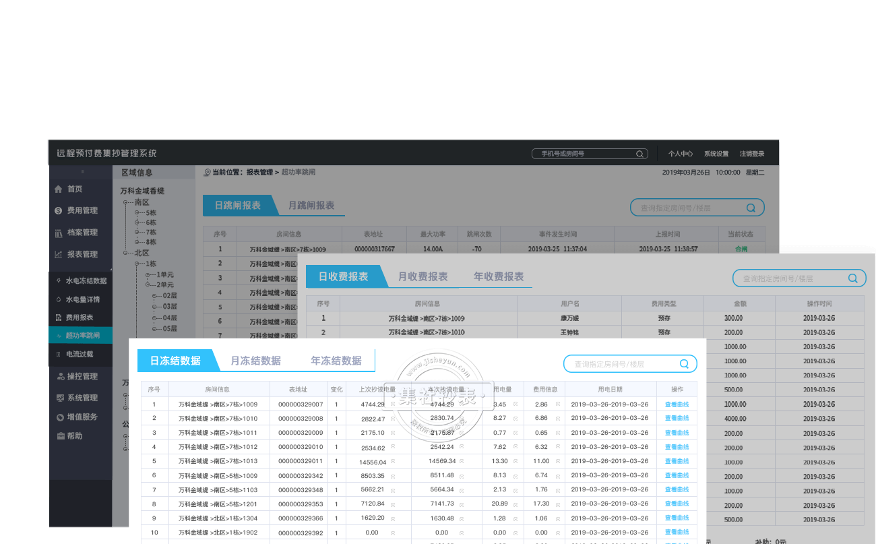The image size is (876, 544).
Task: Open 个人中心 in the top header
Action: [680, 154]
